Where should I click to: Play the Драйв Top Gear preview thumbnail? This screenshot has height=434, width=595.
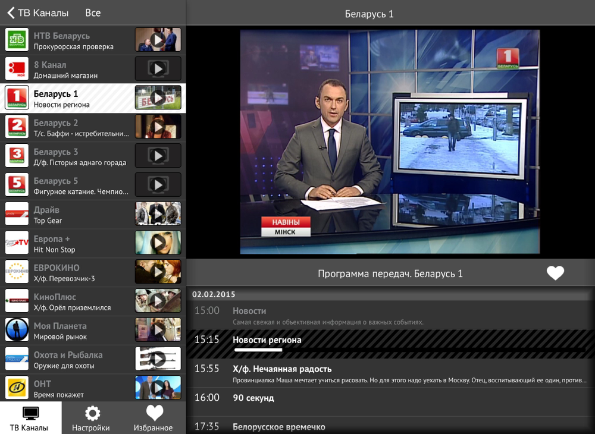(x=158, y=213)
